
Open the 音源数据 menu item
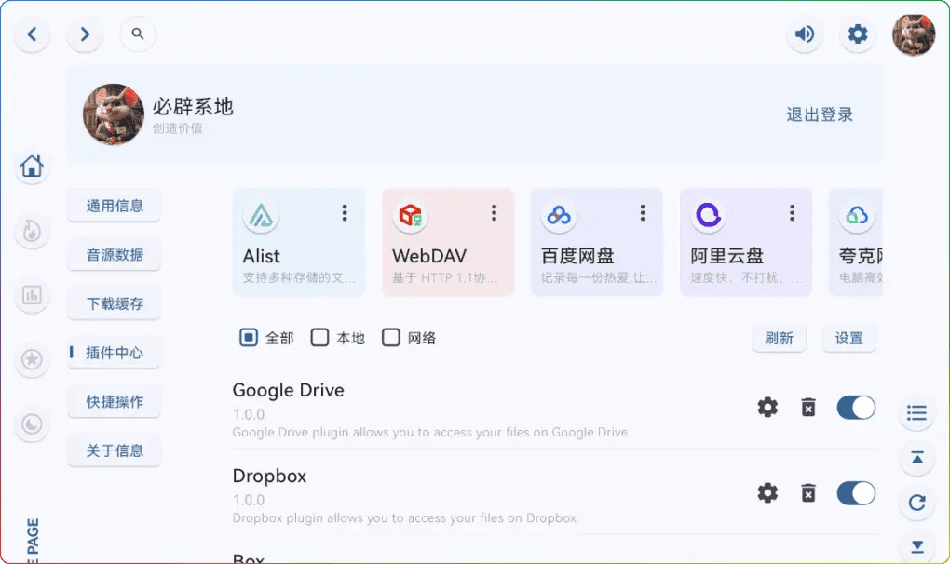114,254
